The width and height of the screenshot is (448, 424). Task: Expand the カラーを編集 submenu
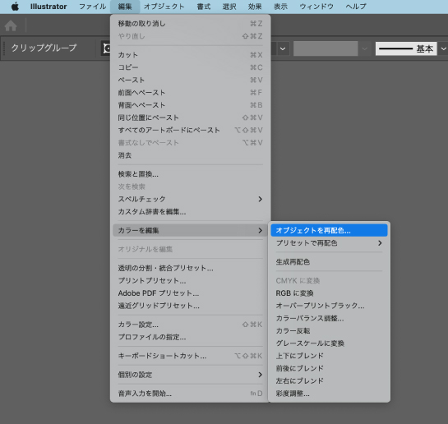point(190,230)
